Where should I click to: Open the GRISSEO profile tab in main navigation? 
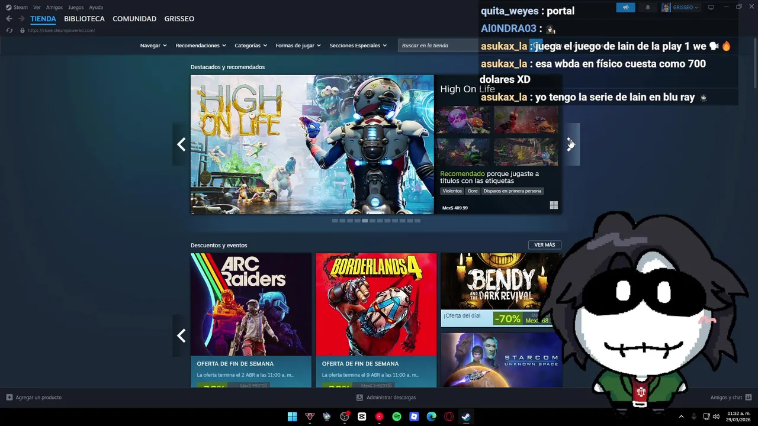click(x=179, y=19)
